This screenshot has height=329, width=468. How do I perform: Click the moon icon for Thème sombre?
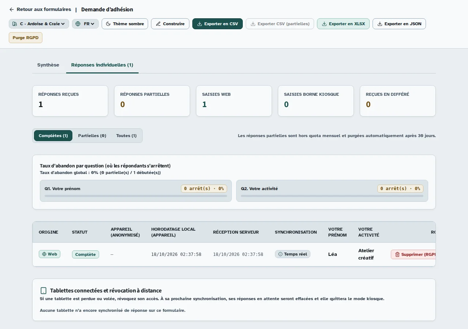[x=108, y=24]
